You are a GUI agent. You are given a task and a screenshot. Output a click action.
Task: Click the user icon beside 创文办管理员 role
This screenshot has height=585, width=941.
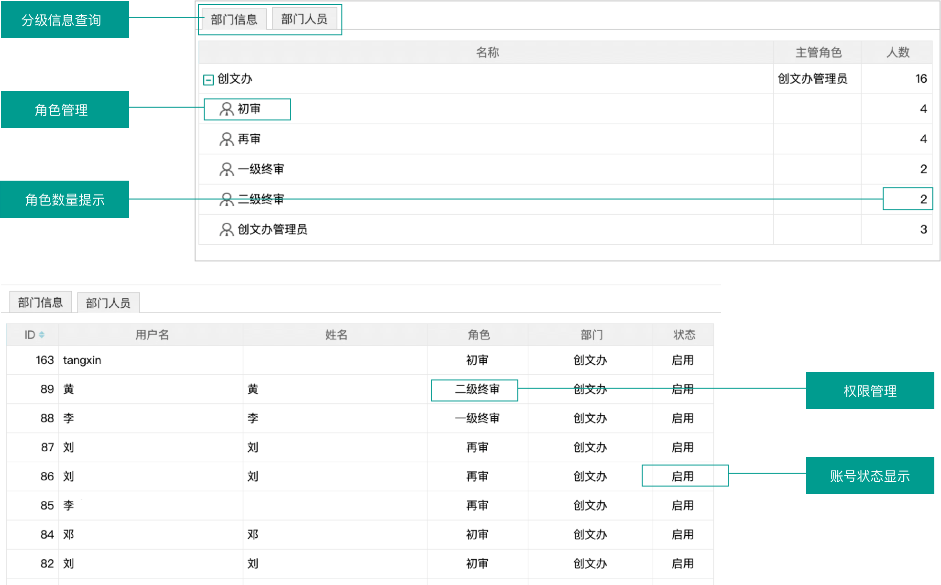click(226, 229)
